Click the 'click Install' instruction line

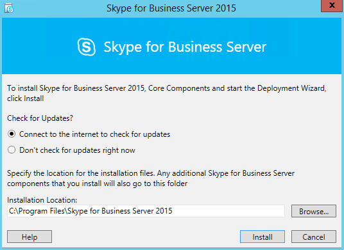click(x=26, y=98)
